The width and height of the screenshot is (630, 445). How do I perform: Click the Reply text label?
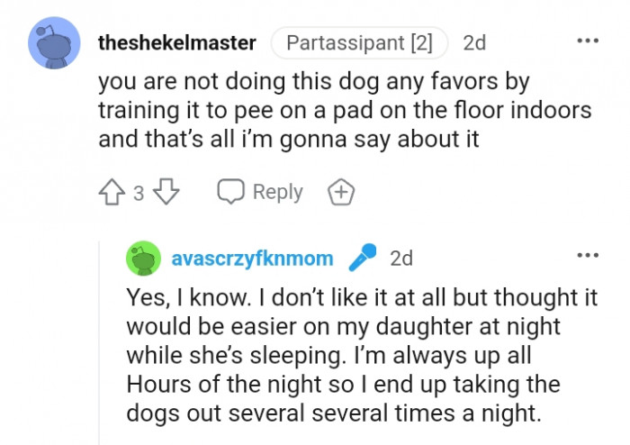[x=277, y=192]
